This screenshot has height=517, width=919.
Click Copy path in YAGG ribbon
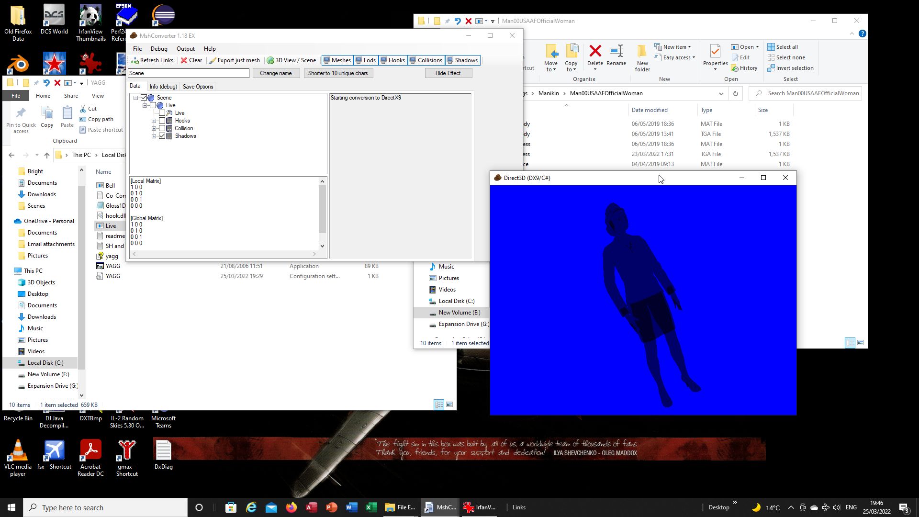pyautogui.click(x=96, y=119)
